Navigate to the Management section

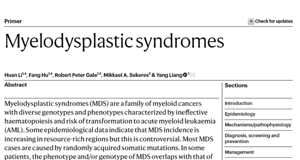click(239, 152)
